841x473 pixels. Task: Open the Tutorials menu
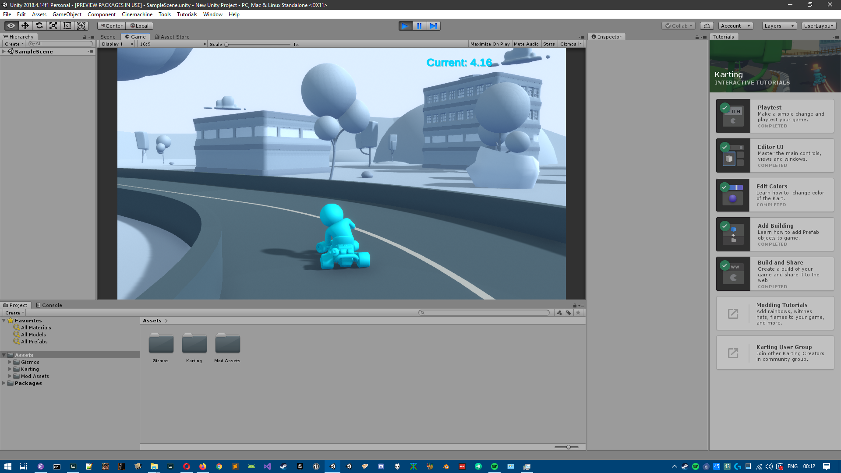[187, 14]
